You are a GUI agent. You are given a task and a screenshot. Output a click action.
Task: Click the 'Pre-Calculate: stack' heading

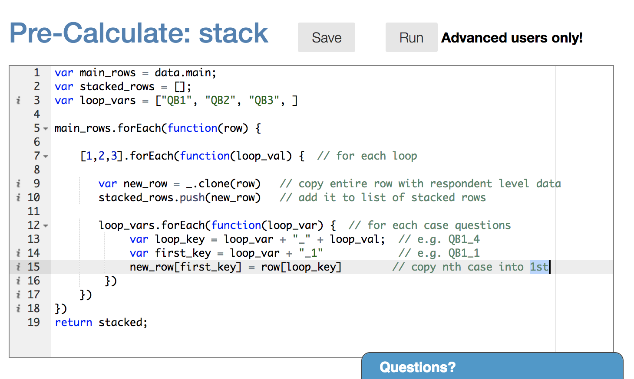pyautogui.click(x=139, y=33)
